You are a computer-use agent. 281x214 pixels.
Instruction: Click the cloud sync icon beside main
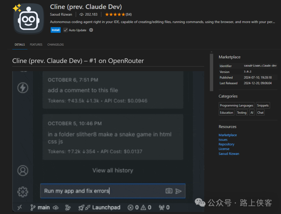coord(56,207)
